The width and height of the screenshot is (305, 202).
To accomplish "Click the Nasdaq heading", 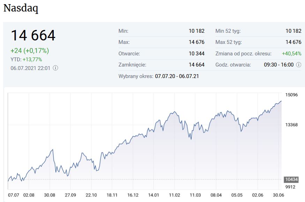I will pyautogui.click(x=21, y=8).
